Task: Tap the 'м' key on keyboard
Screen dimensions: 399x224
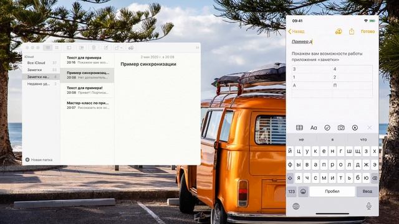Action: [x=324, y=178]
